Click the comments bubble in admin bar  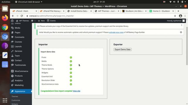(32, 21)
